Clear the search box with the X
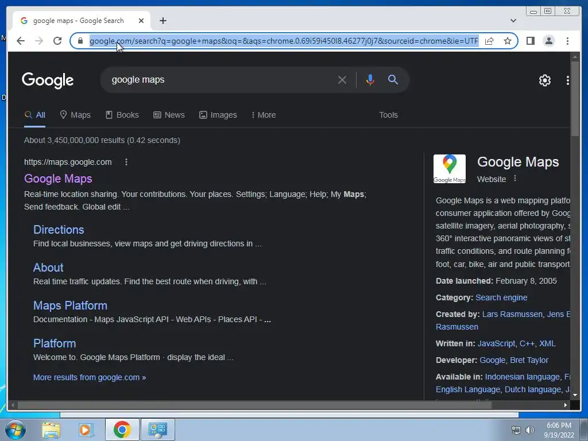The image size is (588, 441). click(x=342, y=79)
